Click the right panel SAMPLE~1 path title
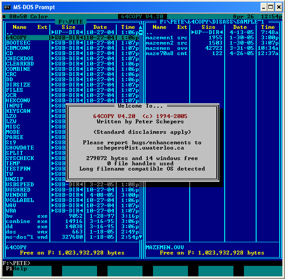Screen dimensions: 285x279 click(212, 22)
